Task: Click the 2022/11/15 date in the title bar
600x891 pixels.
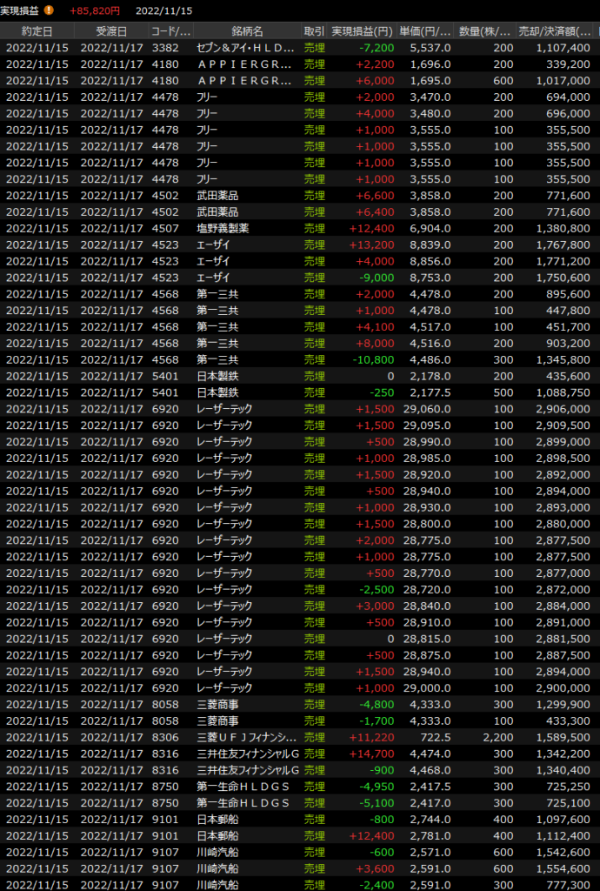Action: click(165, 10)
